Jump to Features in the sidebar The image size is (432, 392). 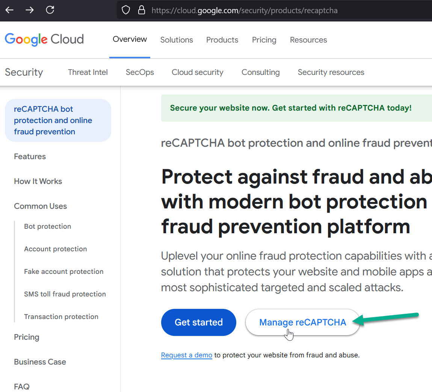point(30,156)
